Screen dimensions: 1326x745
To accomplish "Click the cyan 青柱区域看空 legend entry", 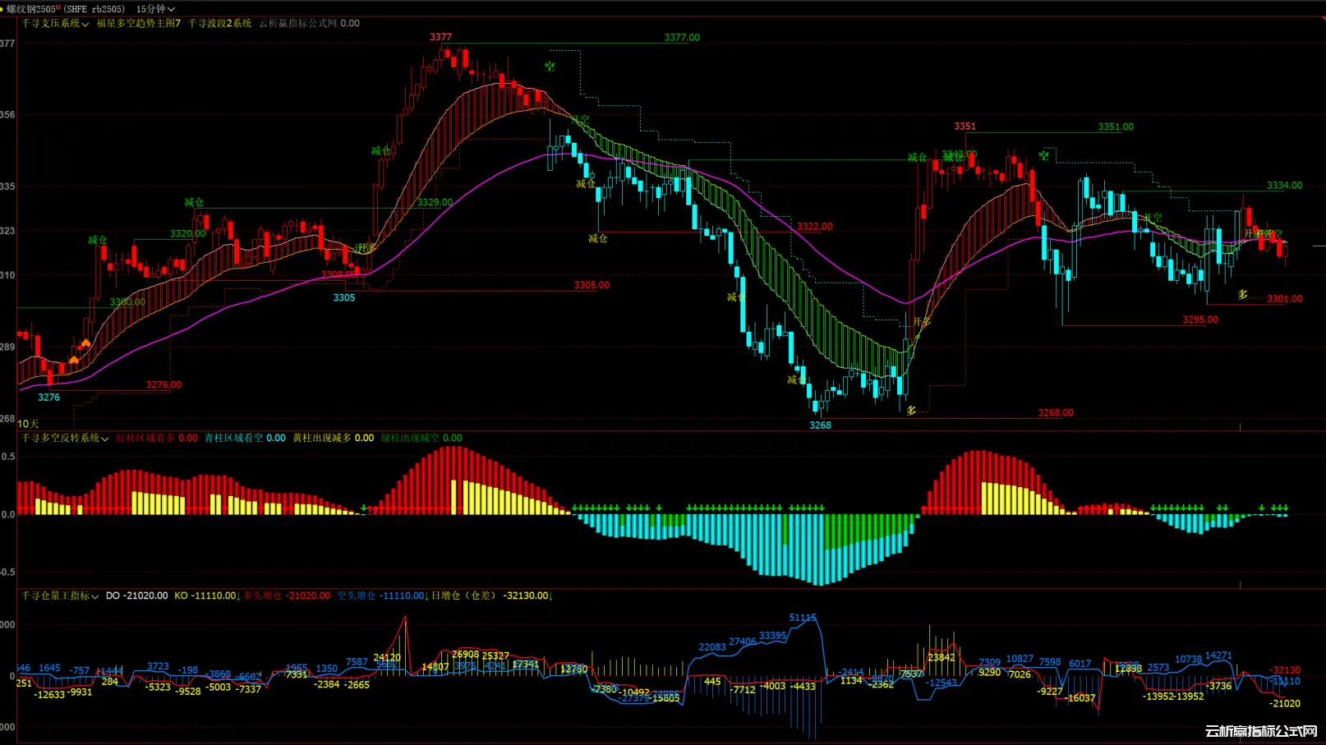I will point(245,439).
